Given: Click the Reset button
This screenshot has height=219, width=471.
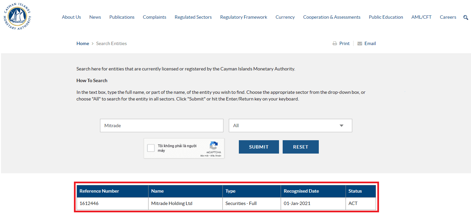Looking at the screenshot, I should tap(301, 147).
